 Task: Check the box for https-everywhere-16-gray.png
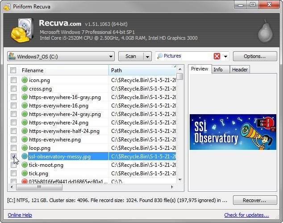point(13,97)
